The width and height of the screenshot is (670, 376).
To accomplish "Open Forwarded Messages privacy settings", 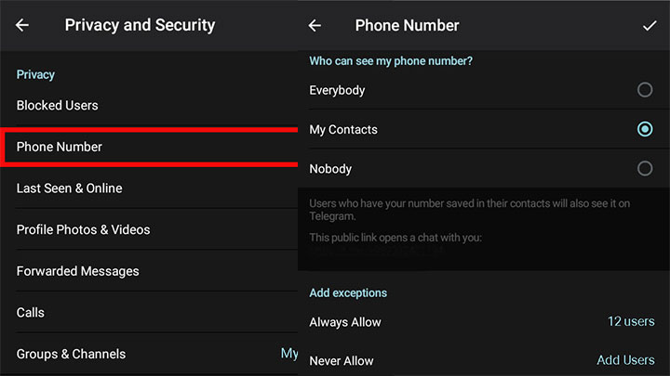I will (149, 271).
